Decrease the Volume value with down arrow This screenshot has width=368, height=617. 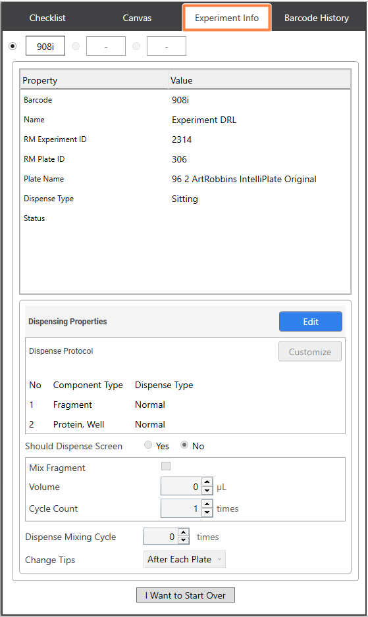[207, 490]
